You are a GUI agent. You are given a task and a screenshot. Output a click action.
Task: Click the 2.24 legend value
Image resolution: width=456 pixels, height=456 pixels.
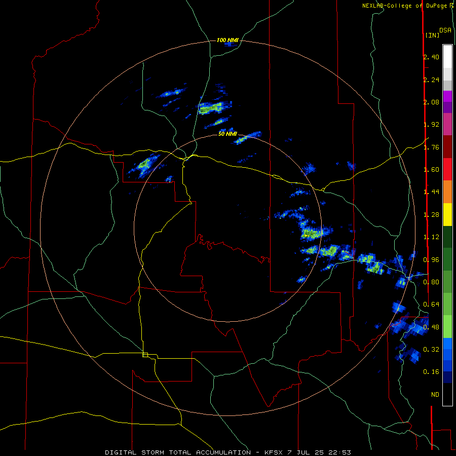coord(431,80)
